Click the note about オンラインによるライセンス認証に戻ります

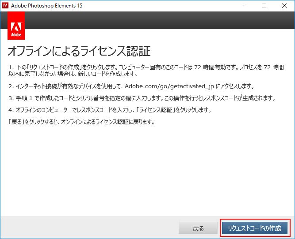pos(81,122)
